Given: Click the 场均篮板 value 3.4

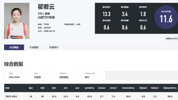Looking at the screenshot, I should click(x=125, y=14).
